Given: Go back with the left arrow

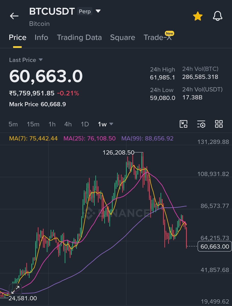Looking at the screenshot, I should click(x=14, y=16).
